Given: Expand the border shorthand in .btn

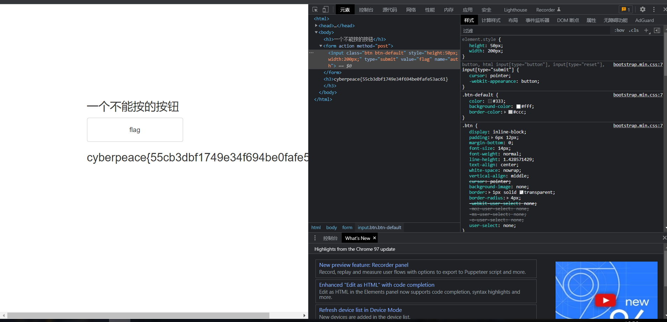Looking at the screenshot, I should point(490,192).
